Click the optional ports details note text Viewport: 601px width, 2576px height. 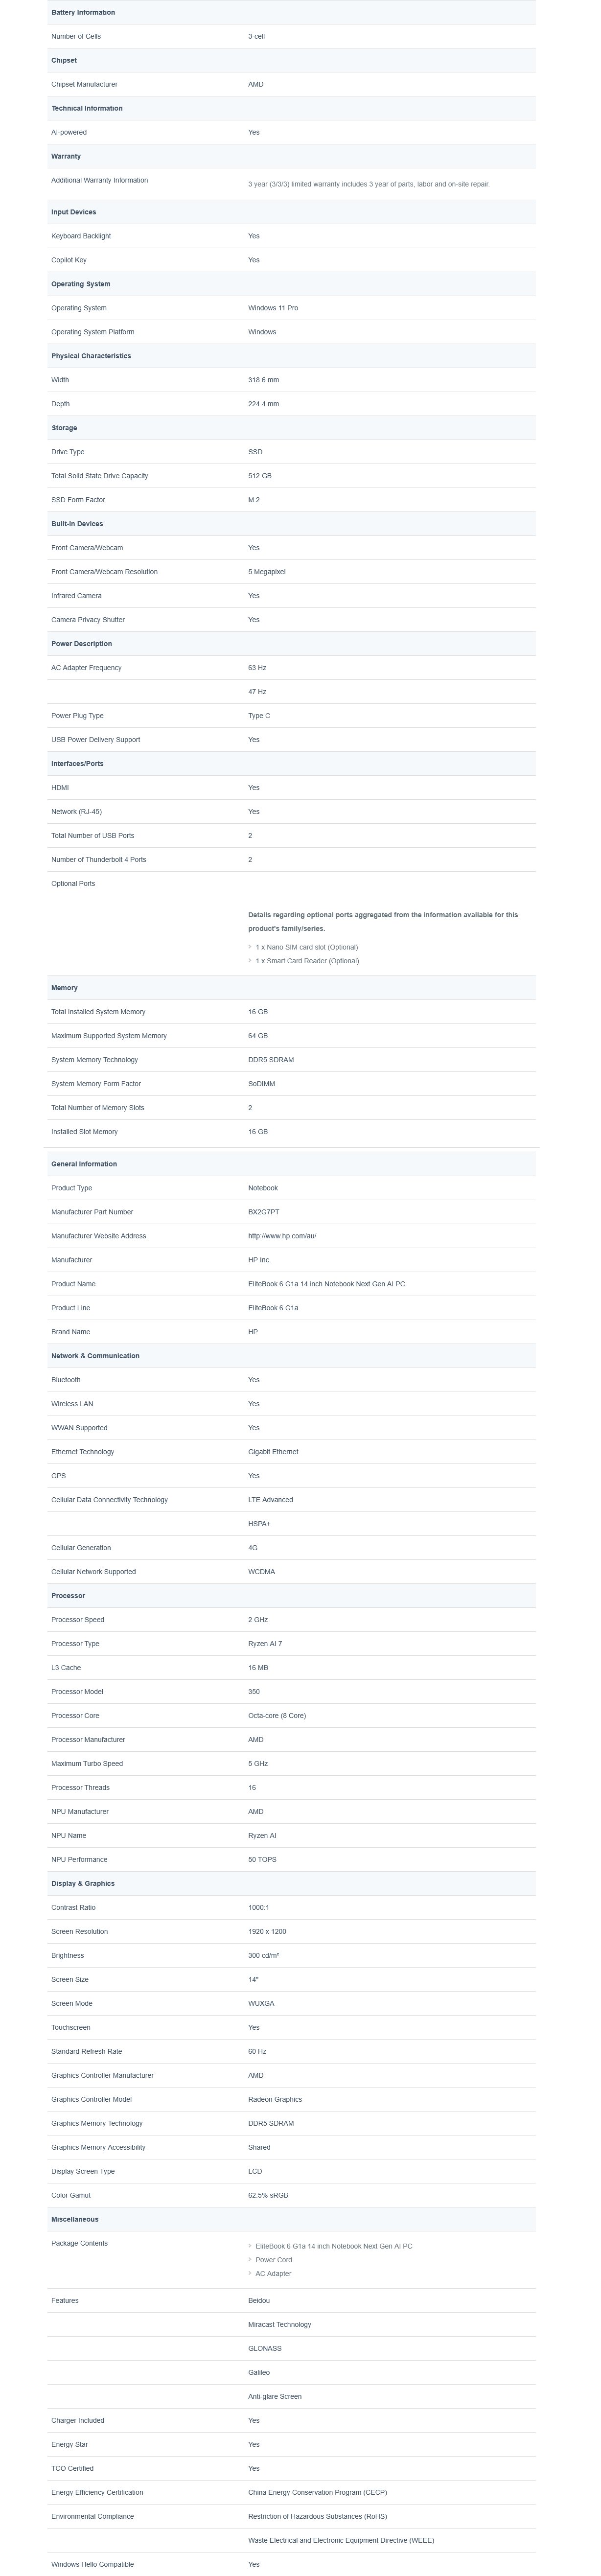coord(383,921)
